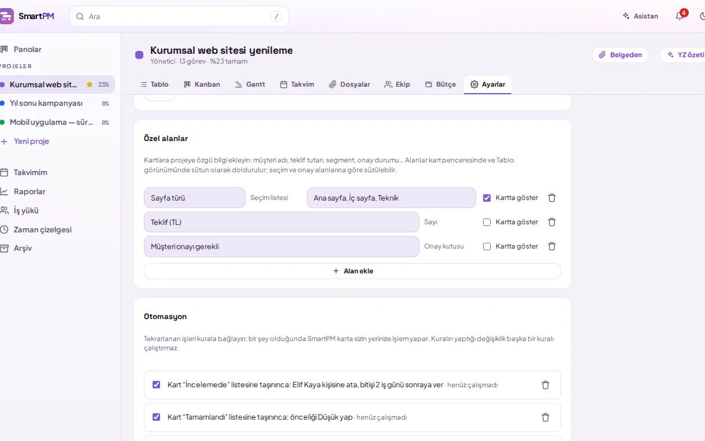Open the Takvim tab
This screenshot has height=441, width=705.
297,84
